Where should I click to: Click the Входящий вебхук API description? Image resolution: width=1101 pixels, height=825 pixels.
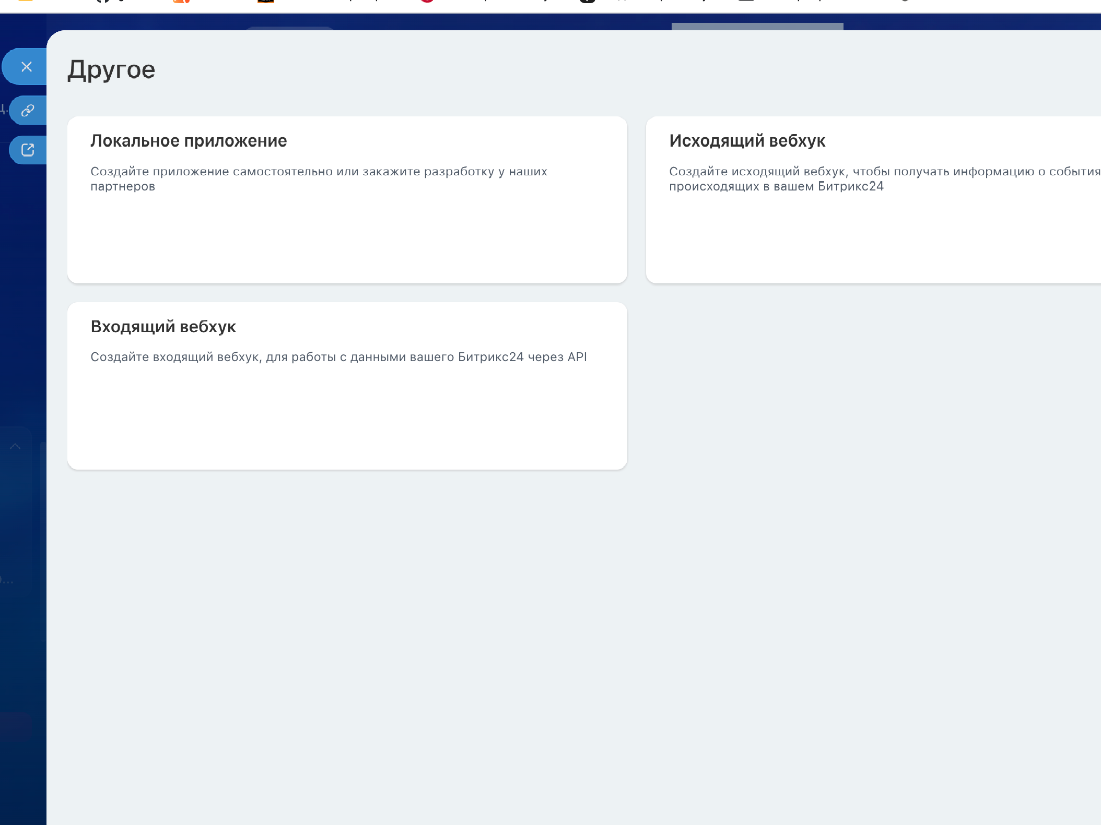click(x=338, y=357)
